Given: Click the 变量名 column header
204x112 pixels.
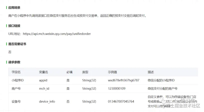Looking at the screenshot, I should point(43,72).
